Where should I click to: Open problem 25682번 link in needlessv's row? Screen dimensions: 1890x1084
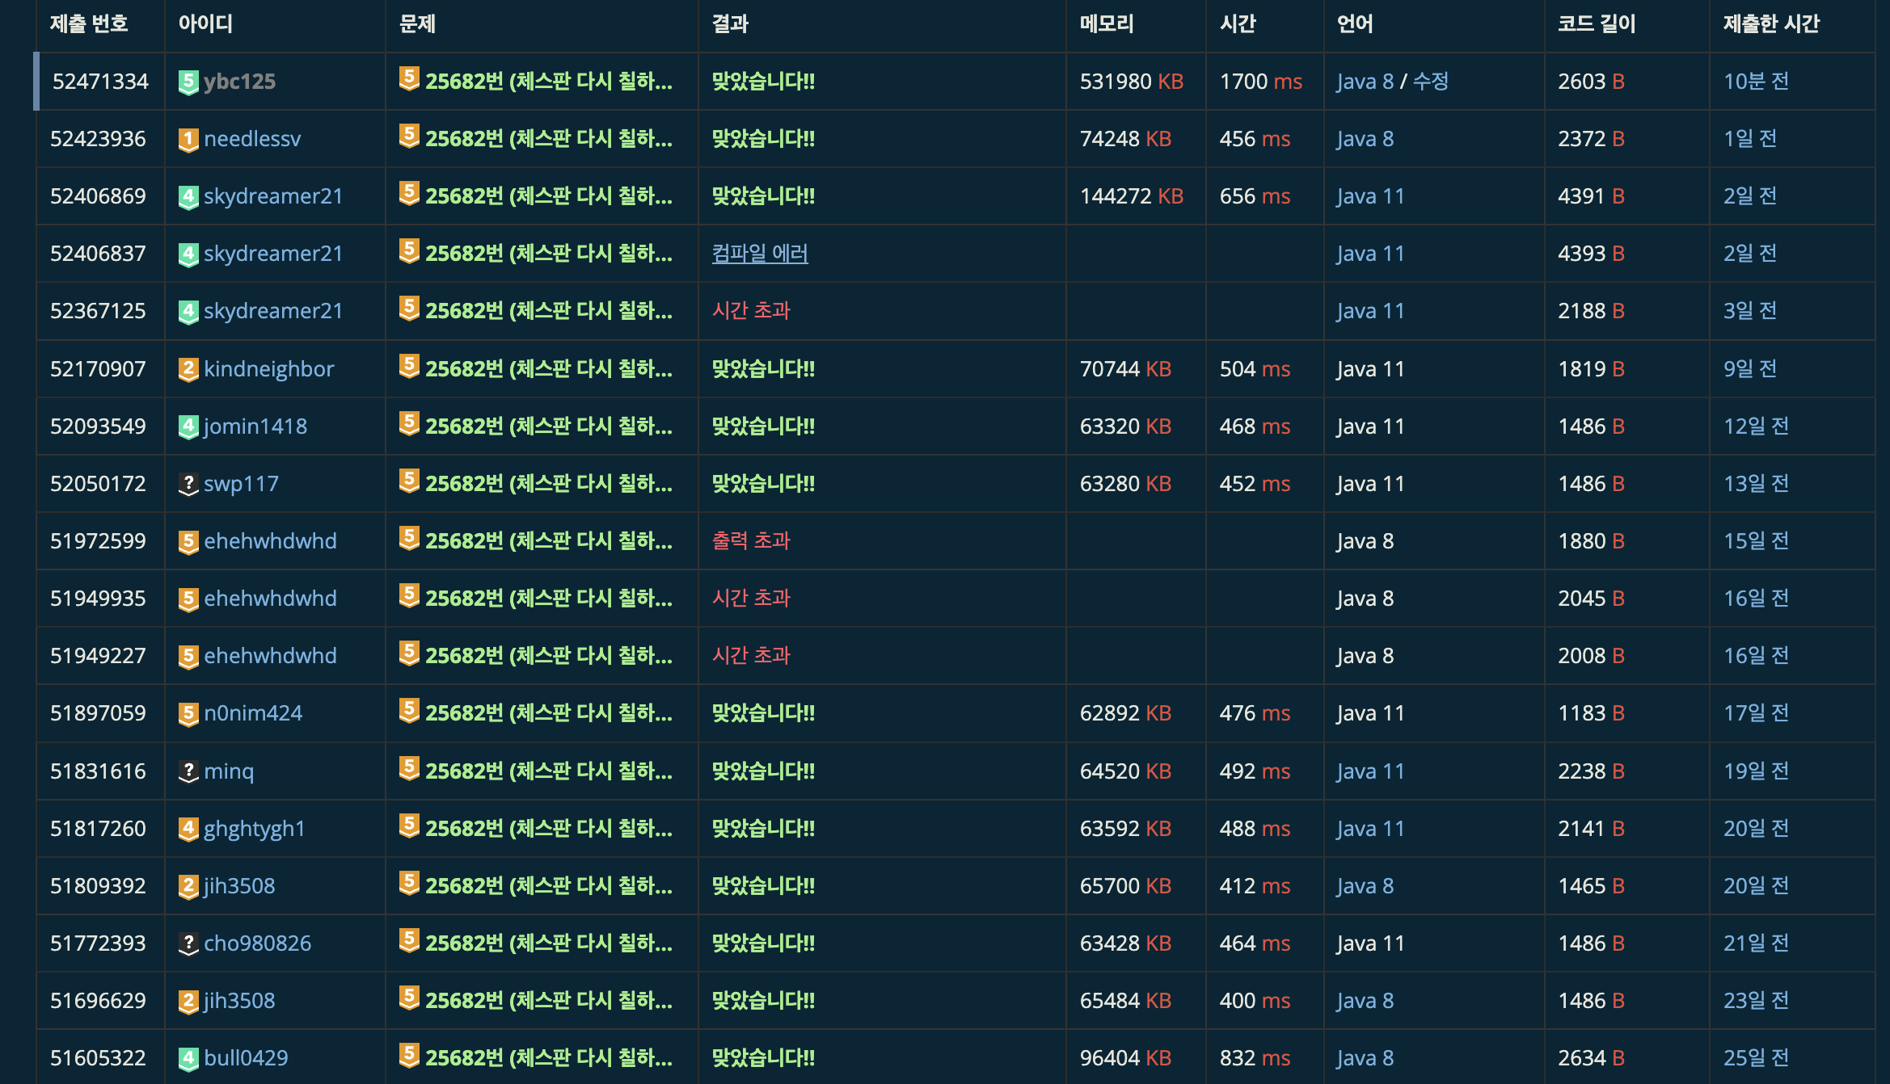pos(548,139)
